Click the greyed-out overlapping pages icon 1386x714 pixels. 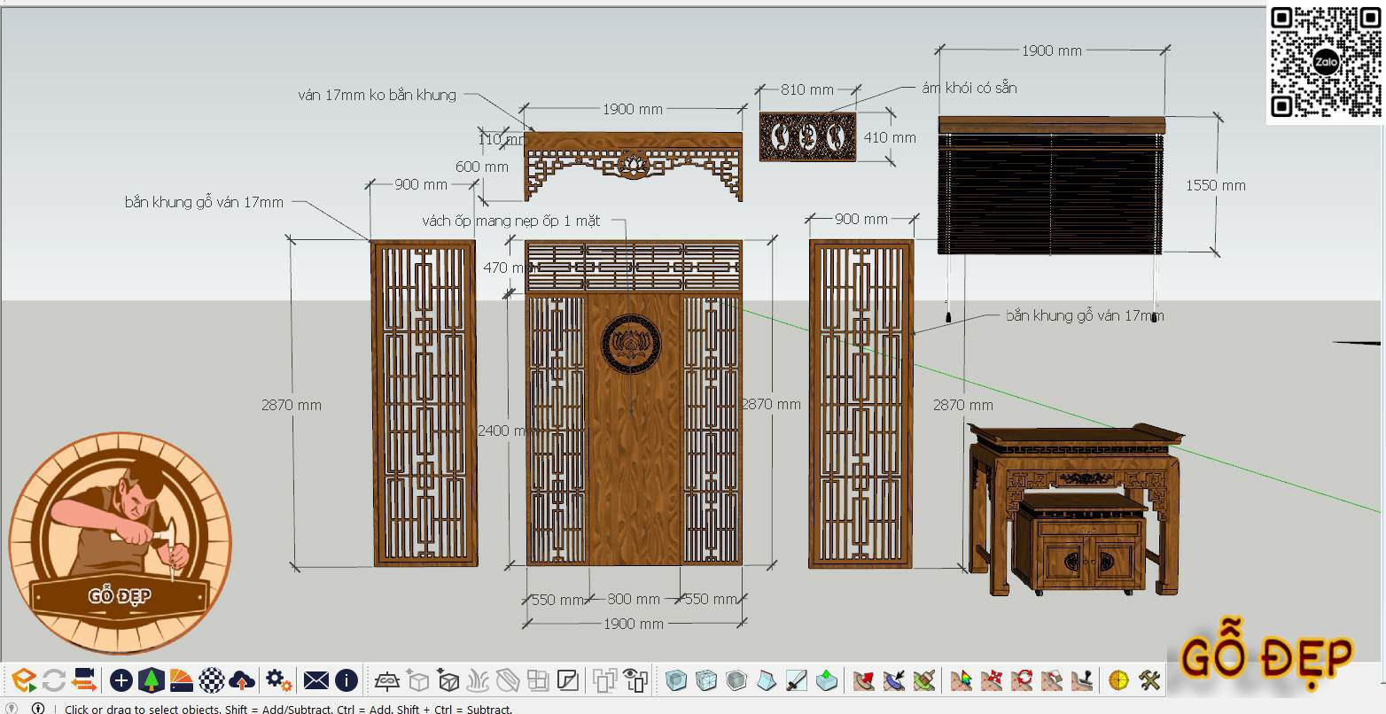point(605,680)
